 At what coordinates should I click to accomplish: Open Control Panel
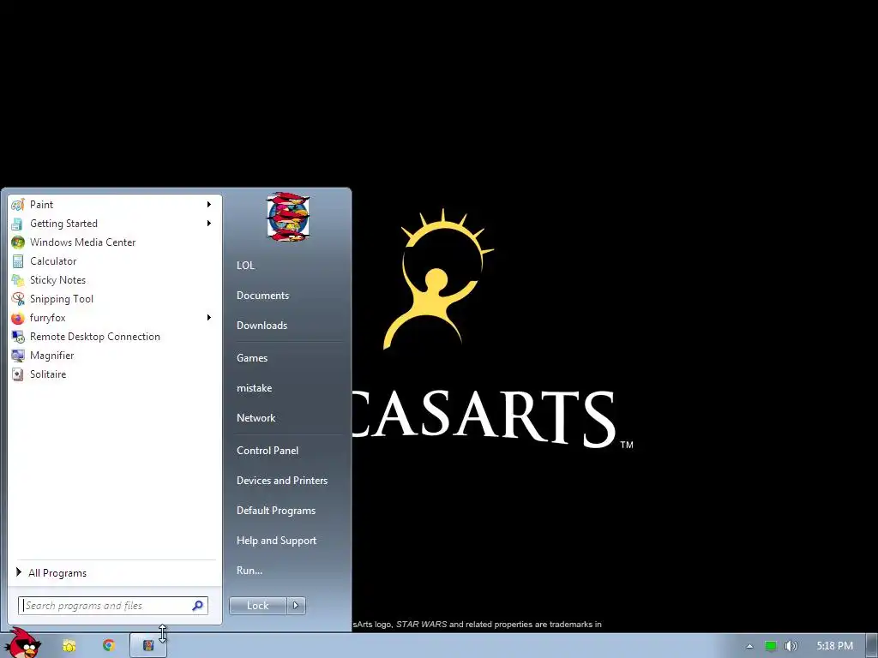(268, 451)
